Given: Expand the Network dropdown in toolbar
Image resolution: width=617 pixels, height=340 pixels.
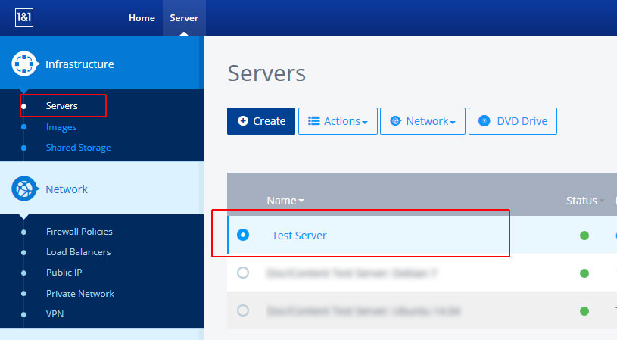Looking at the screenshot, I should (422, 121).
